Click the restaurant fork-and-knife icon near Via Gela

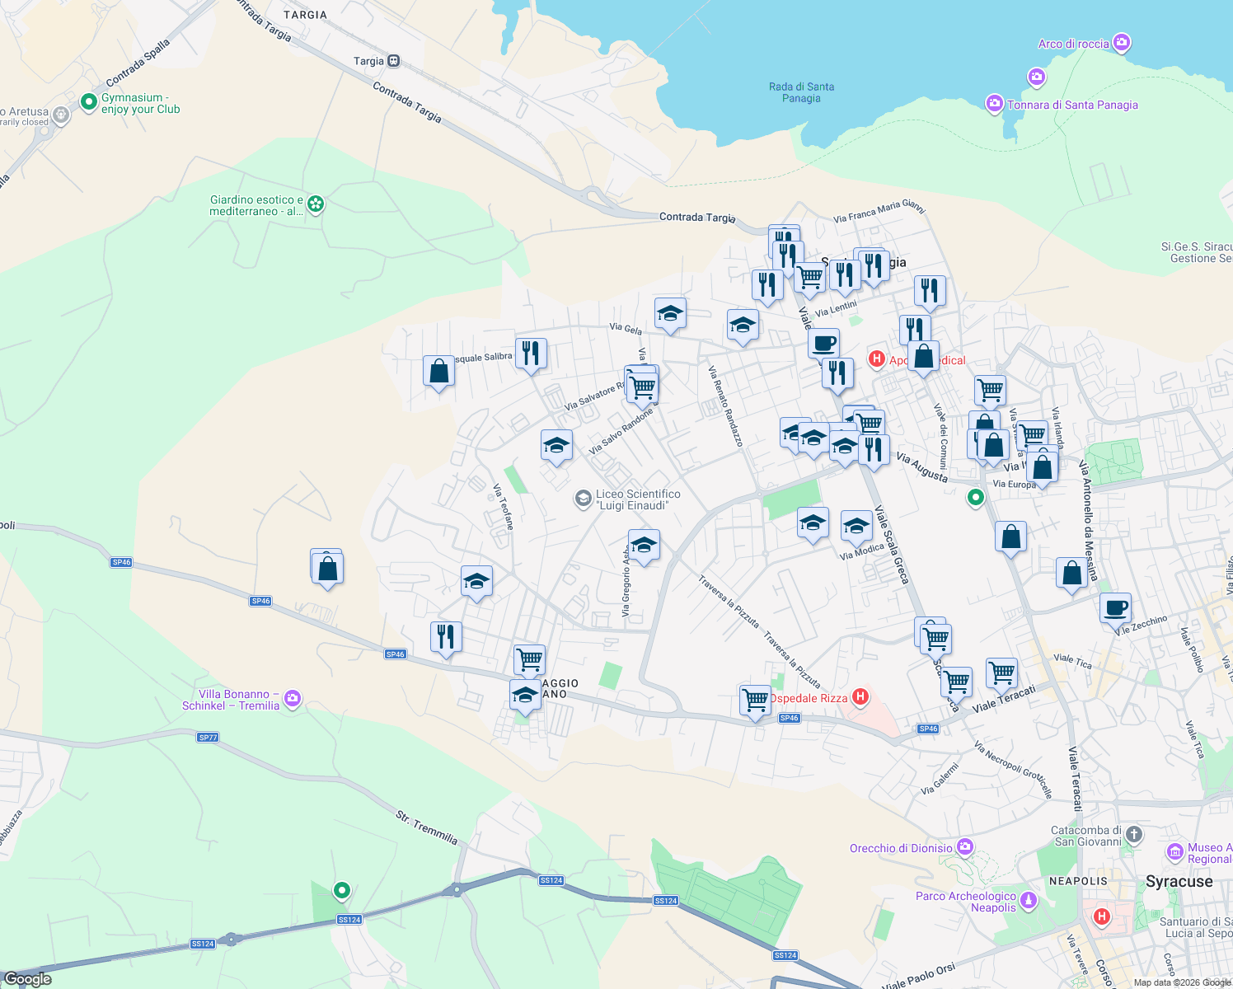(530, 353)
